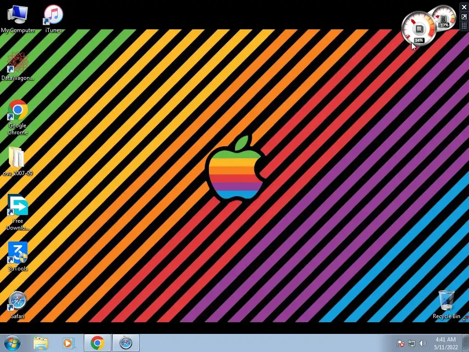Viewport: 469px width, 352px height.
Task: Click the Show Desktop strip at the taskbar end
Action: (x=465, y=343)
